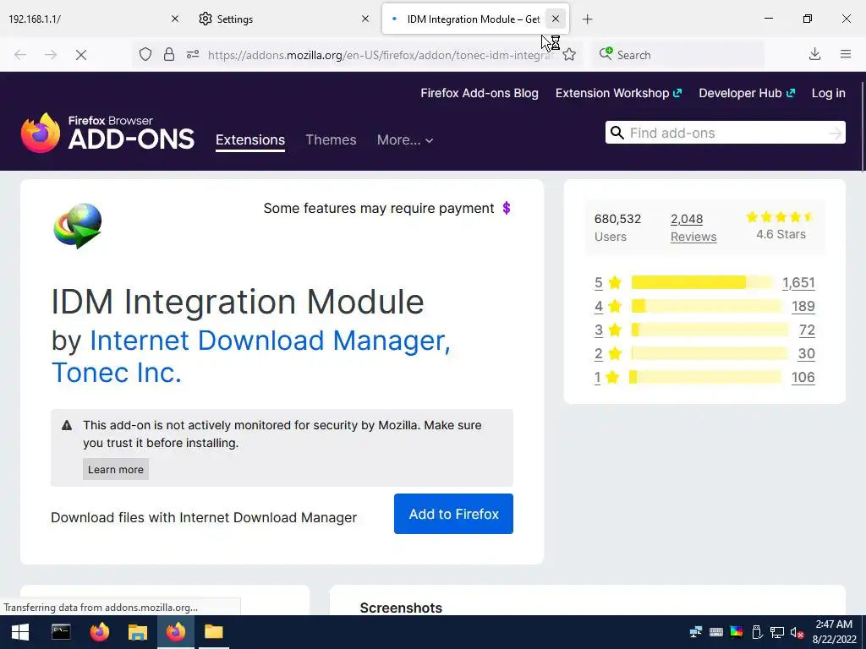Screen dimensions: 866x649
Task: Filter reviews by 1 star rating bar
Action: [x=705, y=378]
